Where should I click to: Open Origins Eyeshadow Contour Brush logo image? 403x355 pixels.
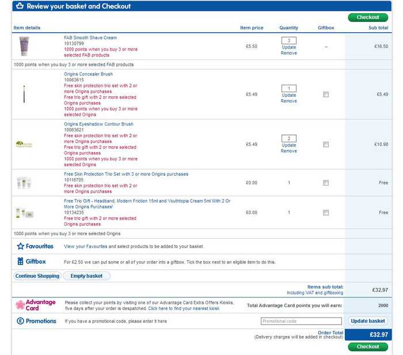pos(24,144)
